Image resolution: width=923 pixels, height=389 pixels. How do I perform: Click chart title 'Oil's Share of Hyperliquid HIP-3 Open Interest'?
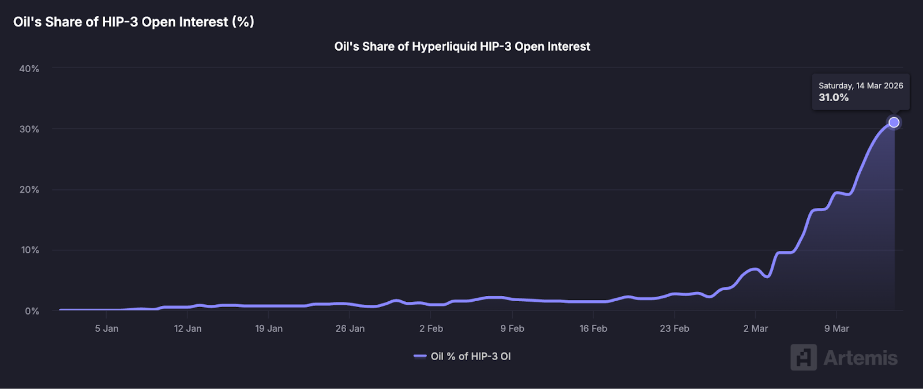pyautogui.click(x=462, y=47)
